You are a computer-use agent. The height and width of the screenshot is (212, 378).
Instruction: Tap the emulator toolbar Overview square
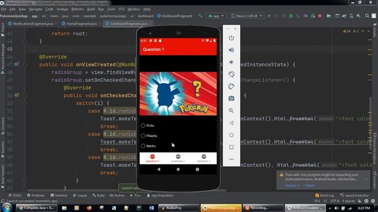tap(231, 147)
